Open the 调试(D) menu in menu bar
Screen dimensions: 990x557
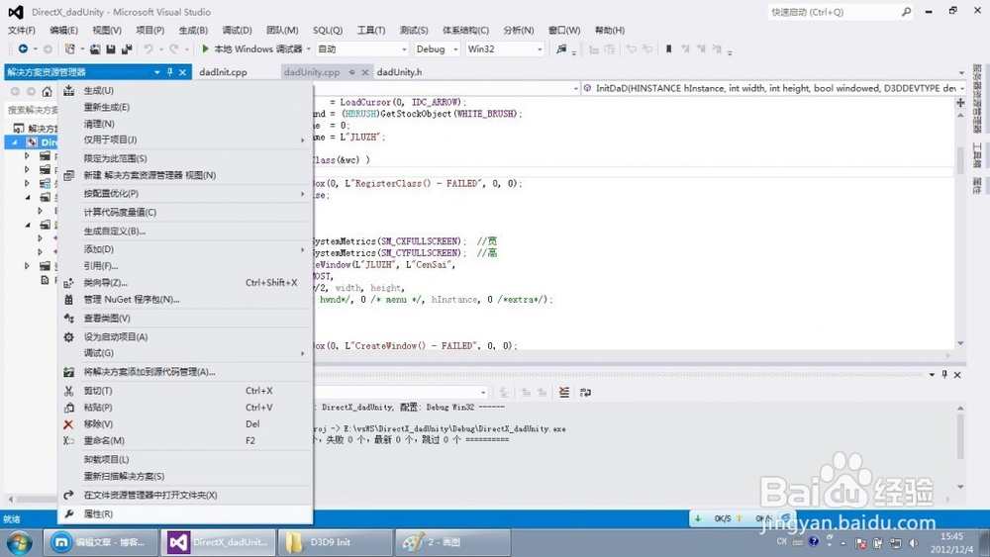point(237,31)
